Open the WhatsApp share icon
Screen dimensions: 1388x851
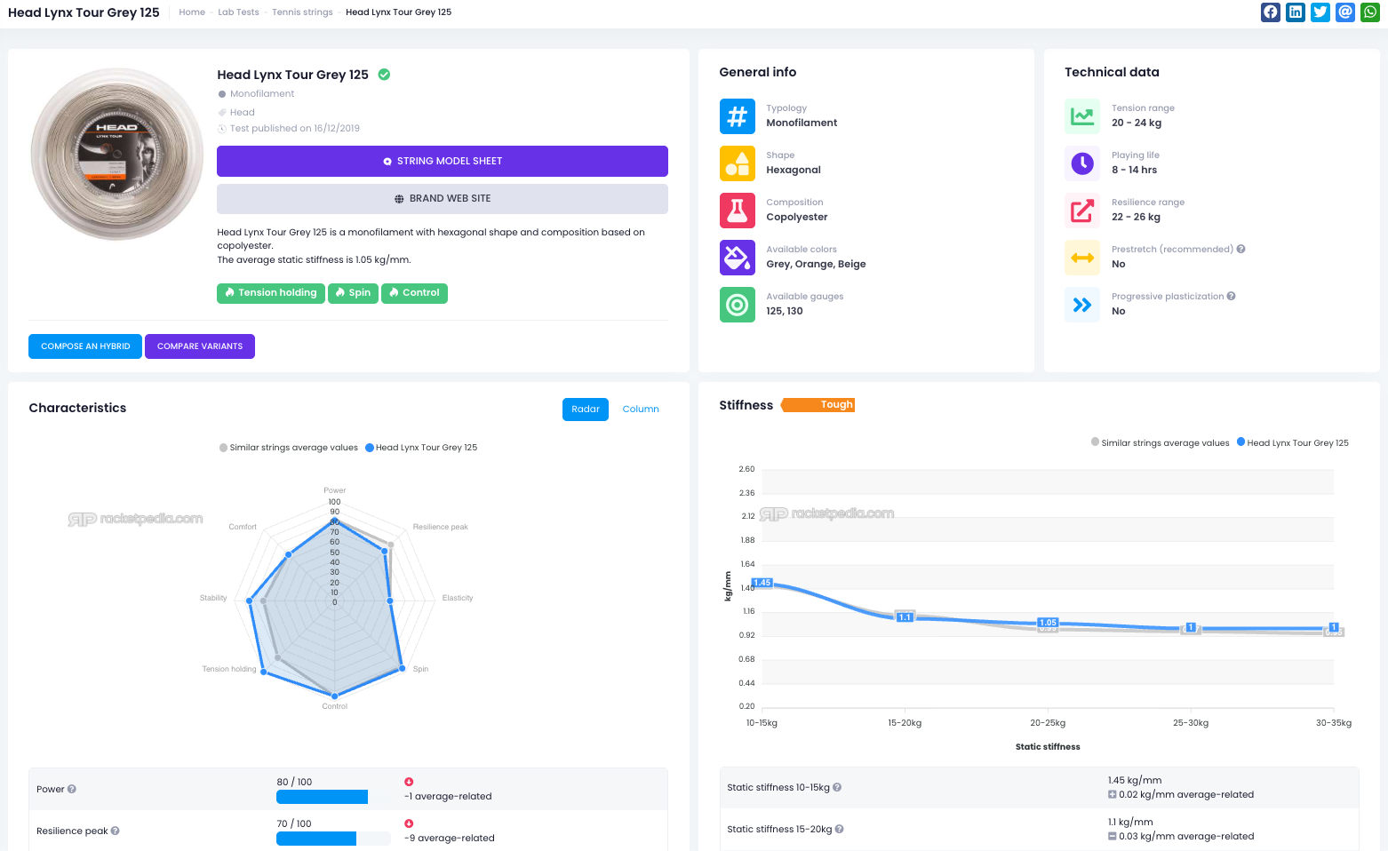(x=1370, y=12)
